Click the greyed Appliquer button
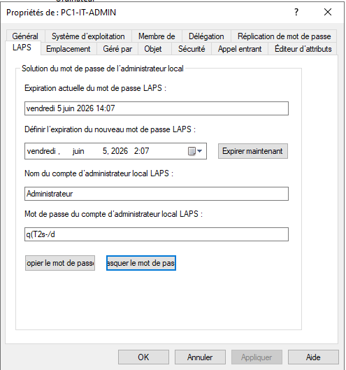The width and height of the screenshot is (346, 370). point(257,357)
